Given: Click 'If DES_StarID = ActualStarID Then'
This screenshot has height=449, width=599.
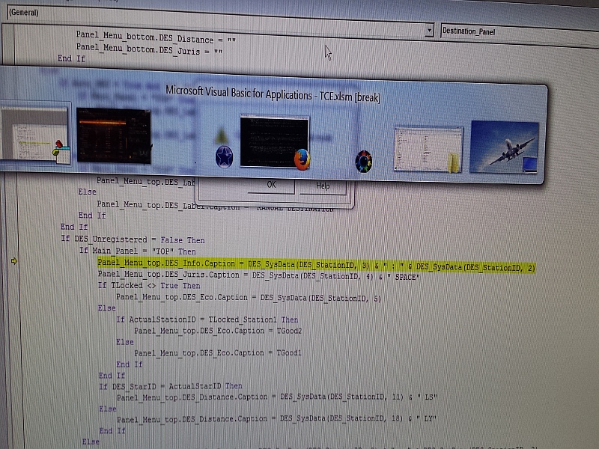Looking at the screenshot, I should click(171, 386).
